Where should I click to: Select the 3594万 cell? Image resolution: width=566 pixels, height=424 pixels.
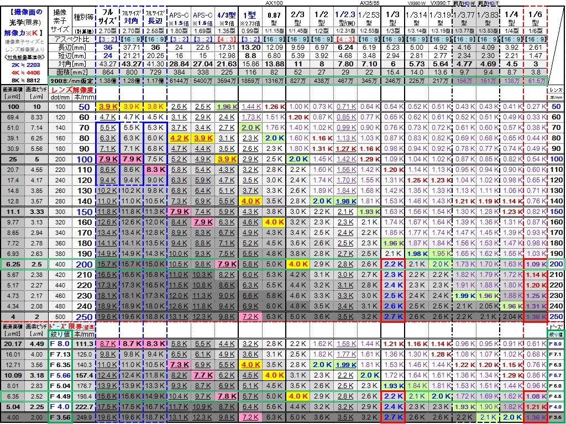(227, 81)
